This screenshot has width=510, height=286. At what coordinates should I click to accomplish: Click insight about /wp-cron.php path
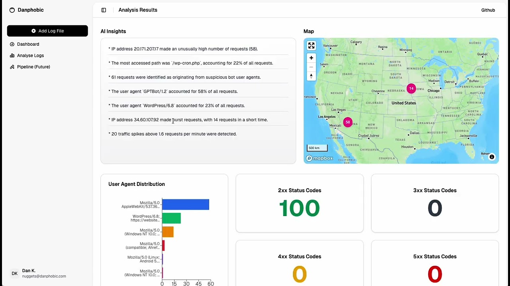coord(190,63)
